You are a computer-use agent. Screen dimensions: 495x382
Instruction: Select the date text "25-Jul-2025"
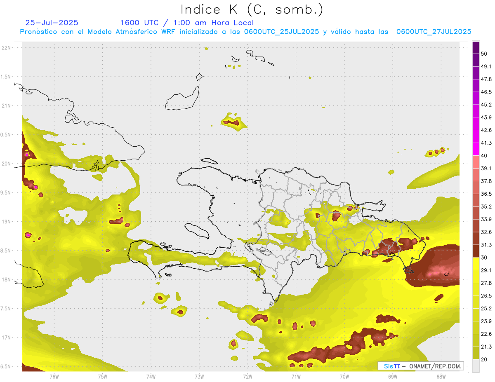[x=52, y=23]
